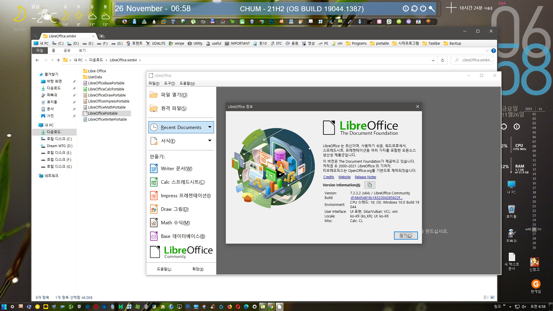Click the build hash link

click(x=376, y=198)
